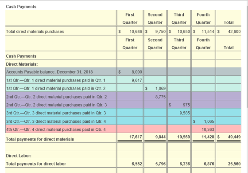Click the 6,336 direct labor cell
This screenshot has height=173, width=248.
coord(179,164)
